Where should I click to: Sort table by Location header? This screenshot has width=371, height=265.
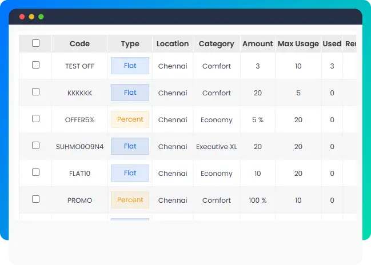tap(173, 44)
